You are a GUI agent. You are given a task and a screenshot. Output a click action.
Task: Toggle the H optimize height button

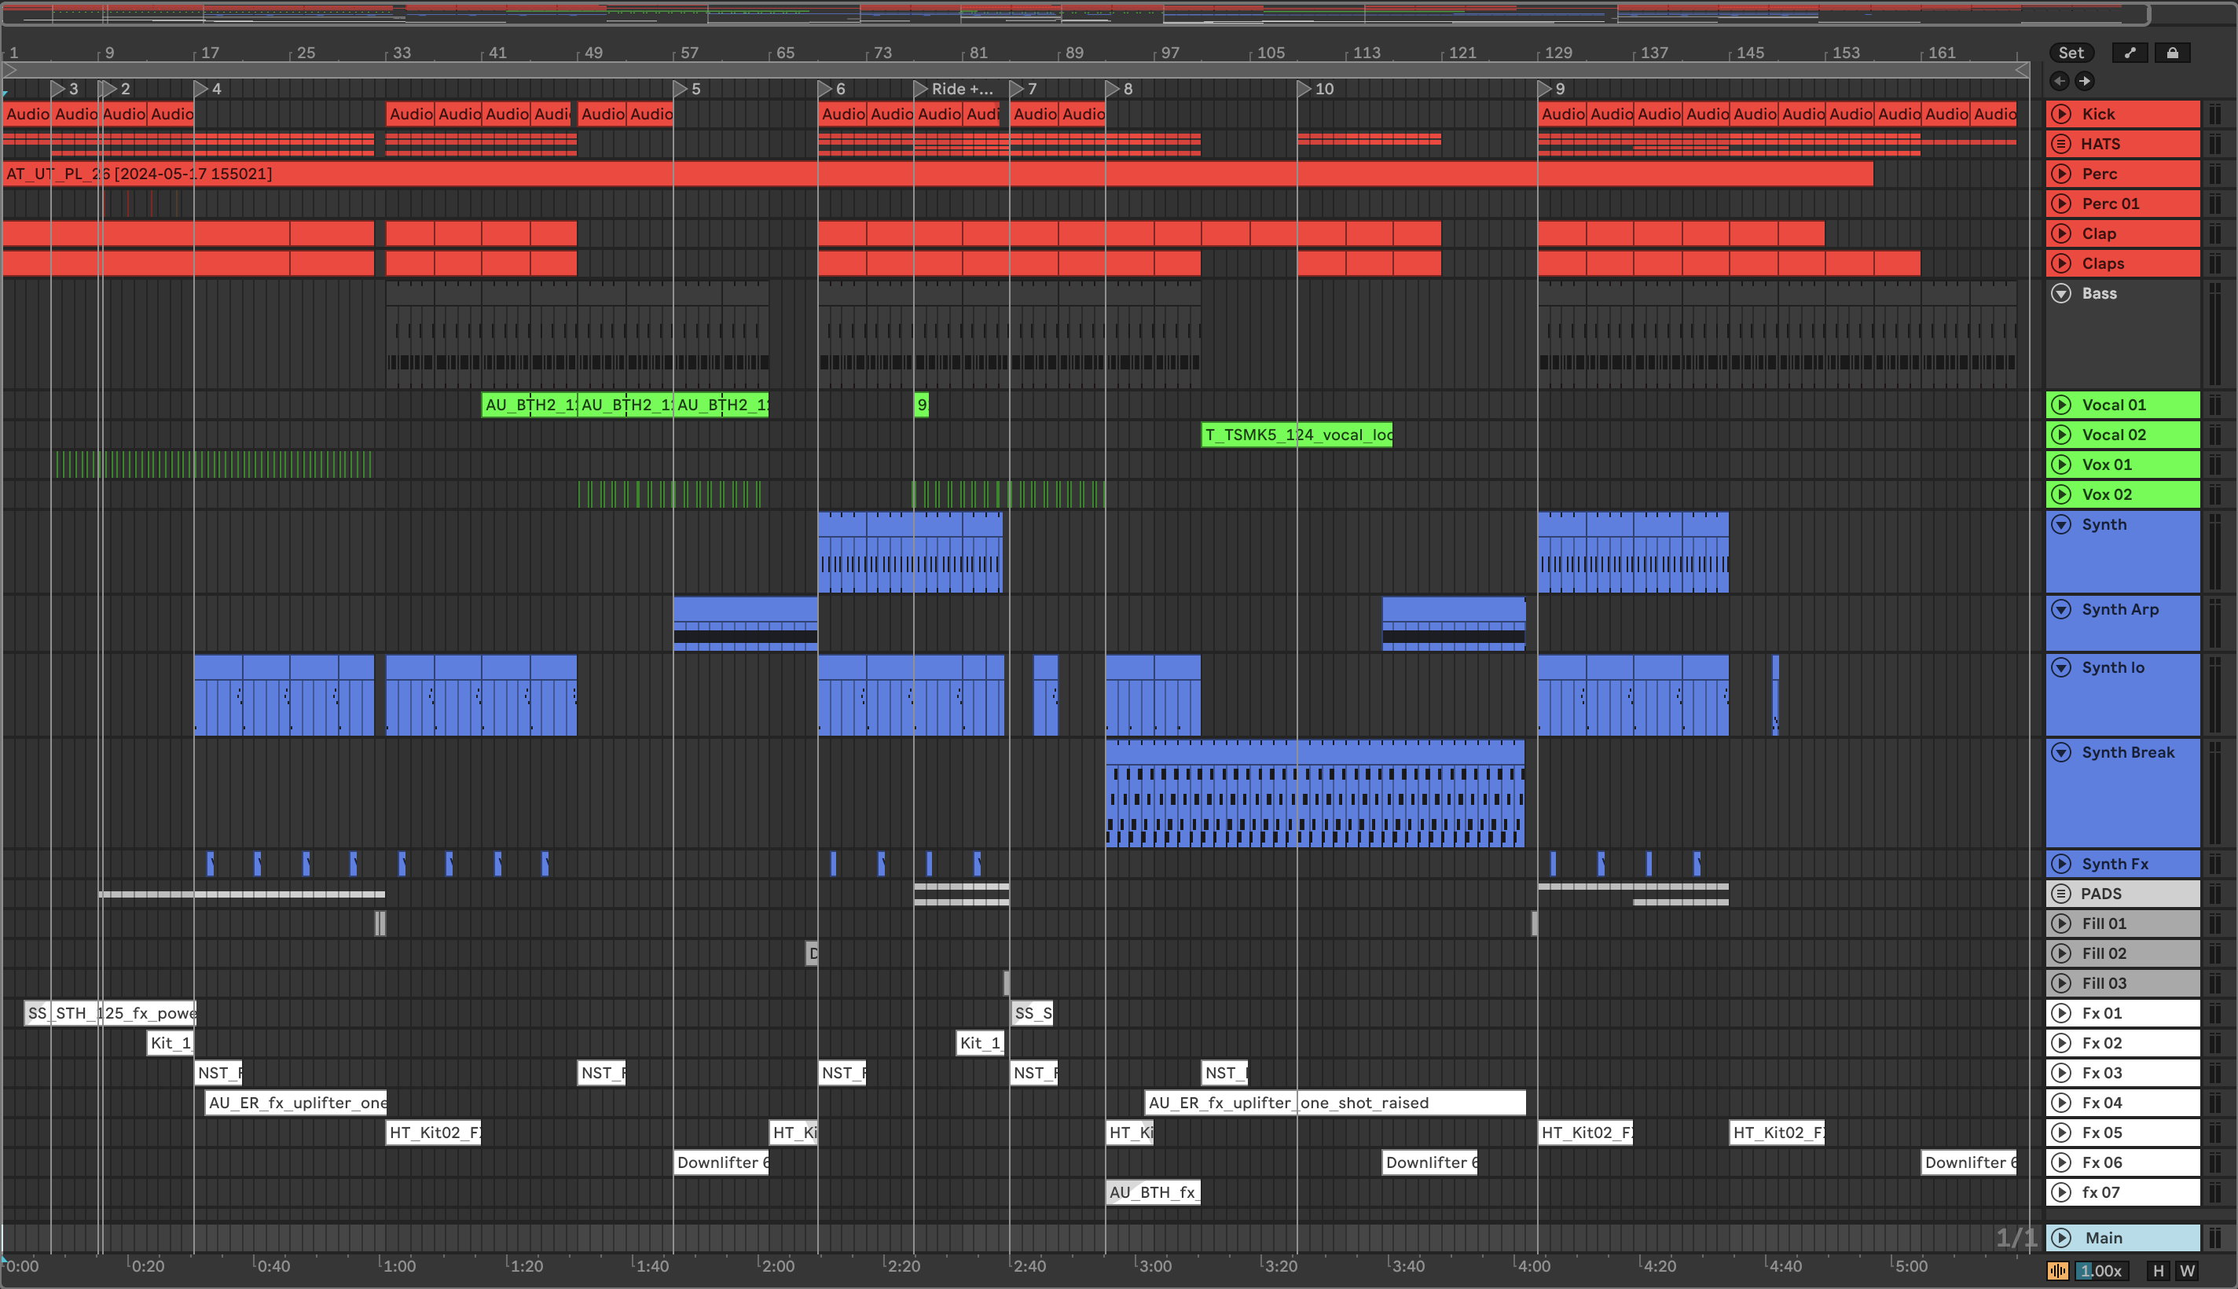(x=2159, y=1271)
